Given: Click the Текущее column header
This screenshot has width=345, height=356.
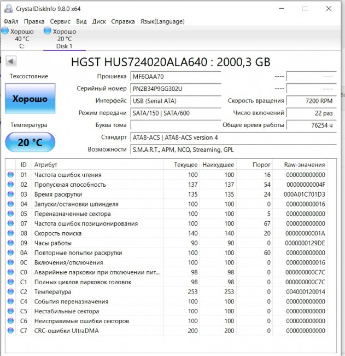Looking at the screenshot, I should point(182,165).
